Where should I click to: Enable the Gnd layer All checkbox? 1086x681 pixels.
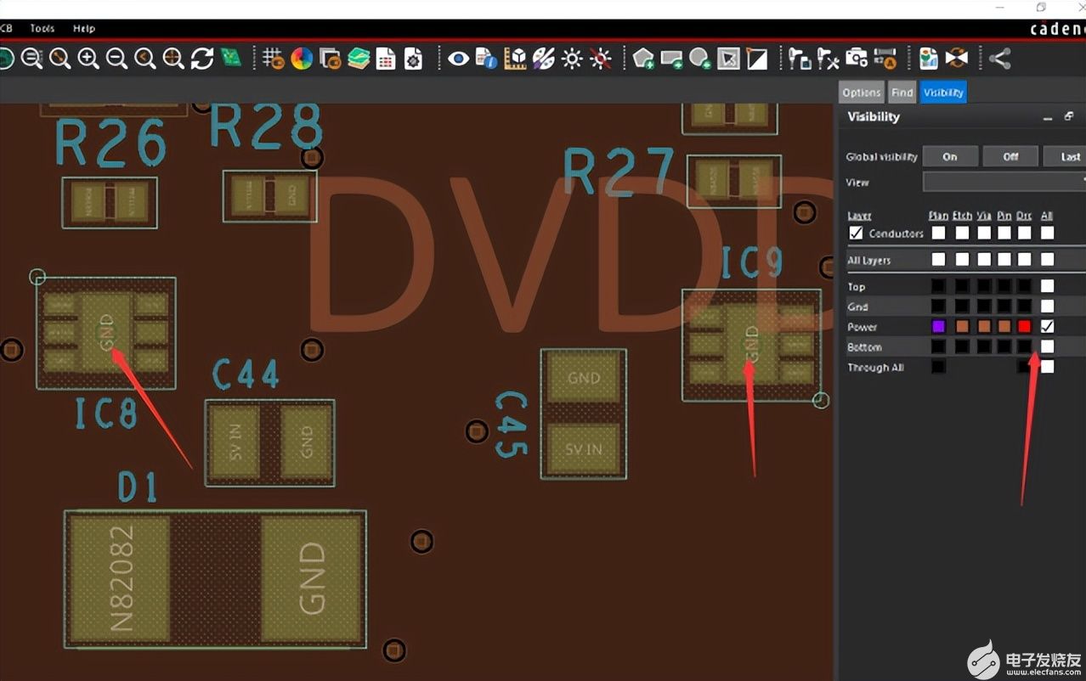(1047, 306)
